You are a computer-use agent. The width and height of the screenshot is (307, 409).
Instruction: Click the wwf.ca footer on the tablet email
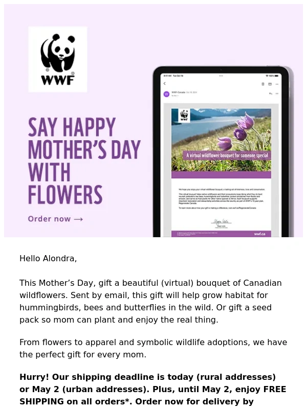point(259,234)
